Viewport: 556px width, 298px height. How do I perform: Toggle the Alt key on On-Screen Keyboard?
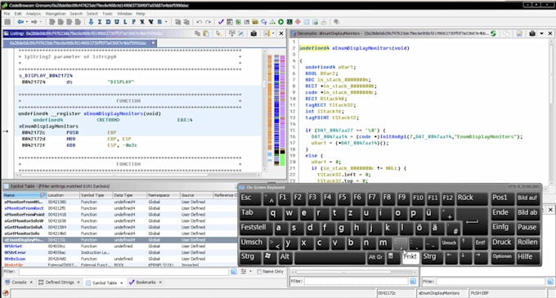[285, 257]
